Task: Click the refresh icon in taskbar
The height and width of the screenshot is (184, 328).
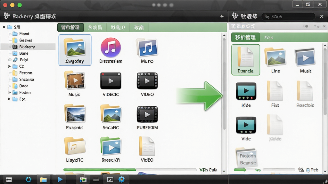Action: pyautogui.click(x=29, y=180)
